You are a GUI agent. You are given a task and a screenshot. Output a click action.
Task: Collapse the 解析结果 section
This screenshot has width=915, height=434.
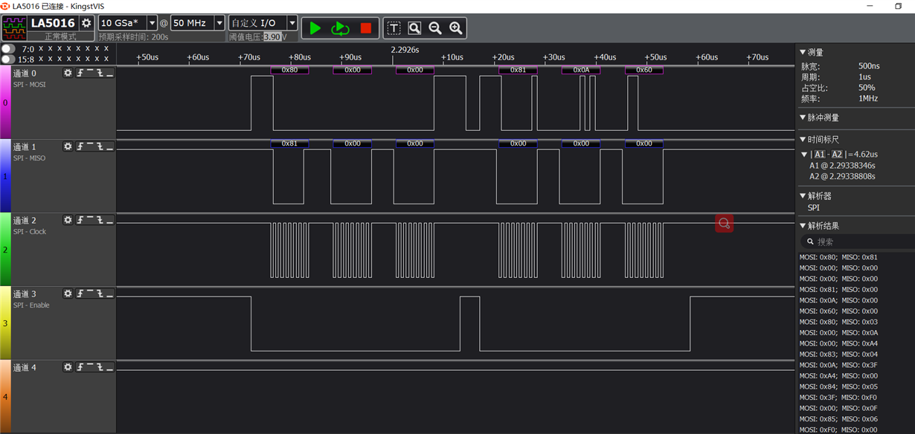pos(803,226)
